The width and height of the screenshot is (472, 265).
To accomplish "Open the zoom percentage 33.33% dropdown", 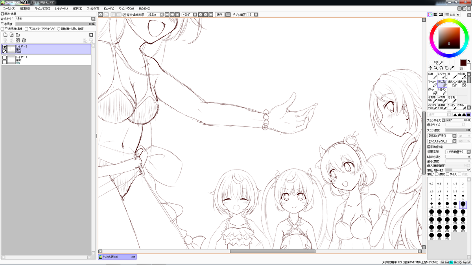I will click(x=161, y=15).
